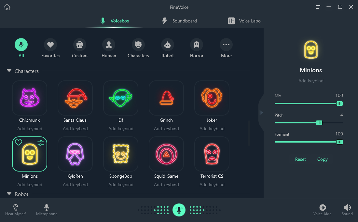Collapse the right settings panel arrow

coord(261,113)
